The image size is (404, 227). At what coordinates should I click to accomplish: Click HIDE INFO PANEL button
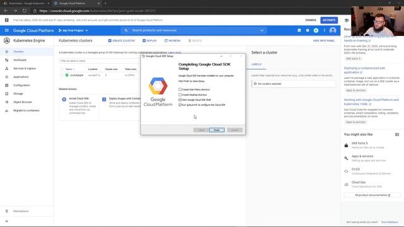click(324, 40)
